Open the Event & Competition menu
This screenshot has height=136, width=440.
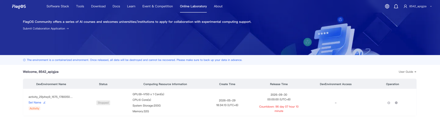(157, 6)
